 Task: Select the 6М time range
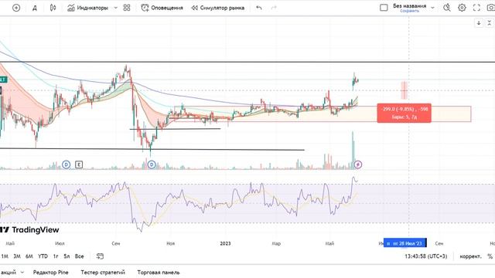(29, 256)
